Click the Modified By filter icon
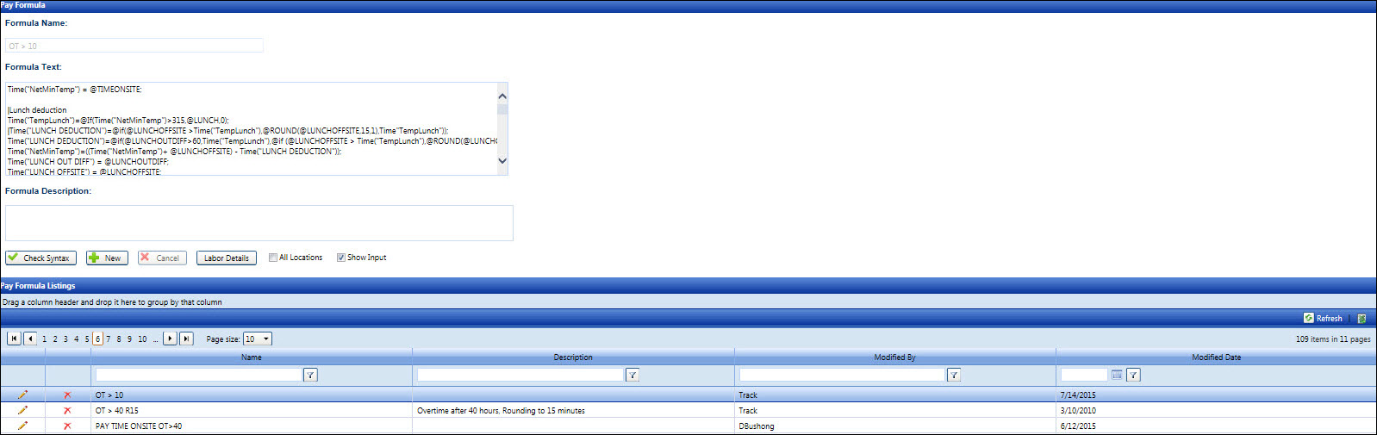The image size is (1377, 435). click(x=954, y=375)
